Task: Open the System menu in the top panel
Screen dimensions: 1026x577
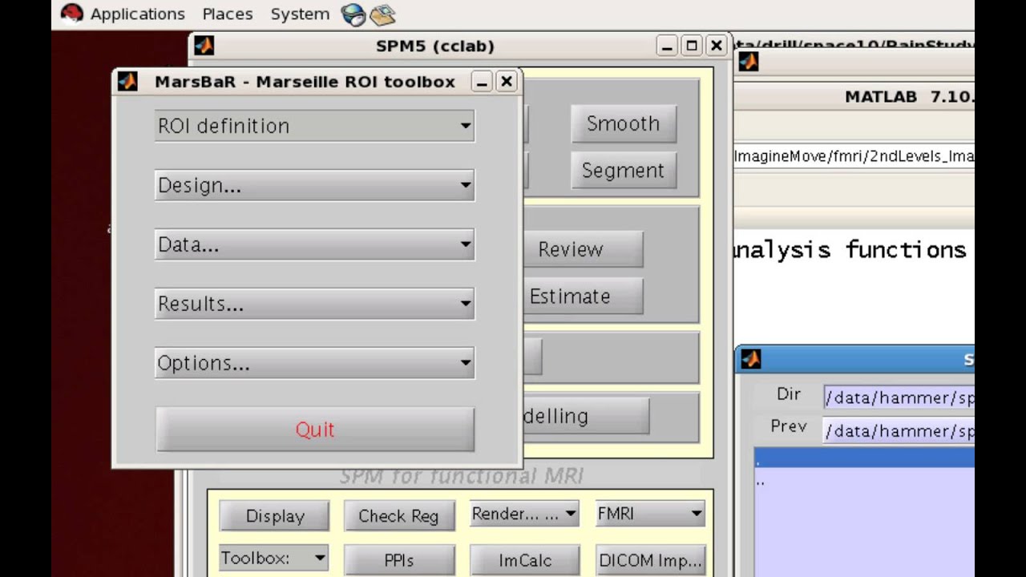Action: [x=300, y=14]
